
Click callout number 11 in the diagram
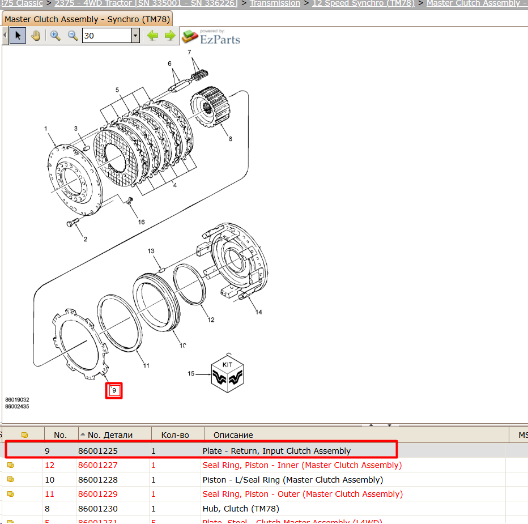(x=146, y=365)
